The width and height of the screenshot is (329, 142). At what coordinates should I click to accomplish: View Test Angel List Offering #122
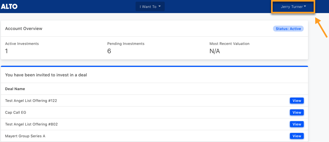pyautogui.click(x=297, y=101)
